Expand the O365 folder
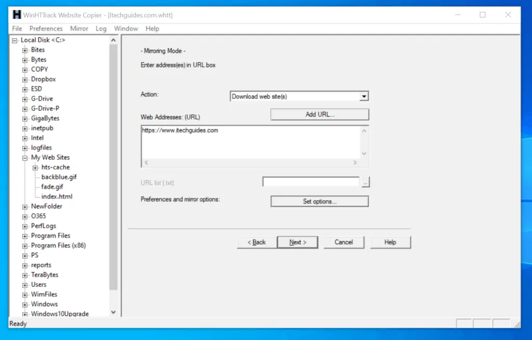 [25, 217]
